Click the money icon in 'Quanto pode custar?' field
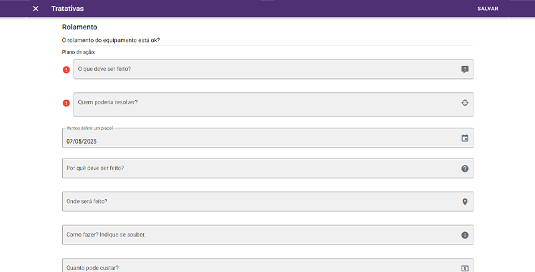Screen dimensions: 535x272 click(x=465, y=267)
